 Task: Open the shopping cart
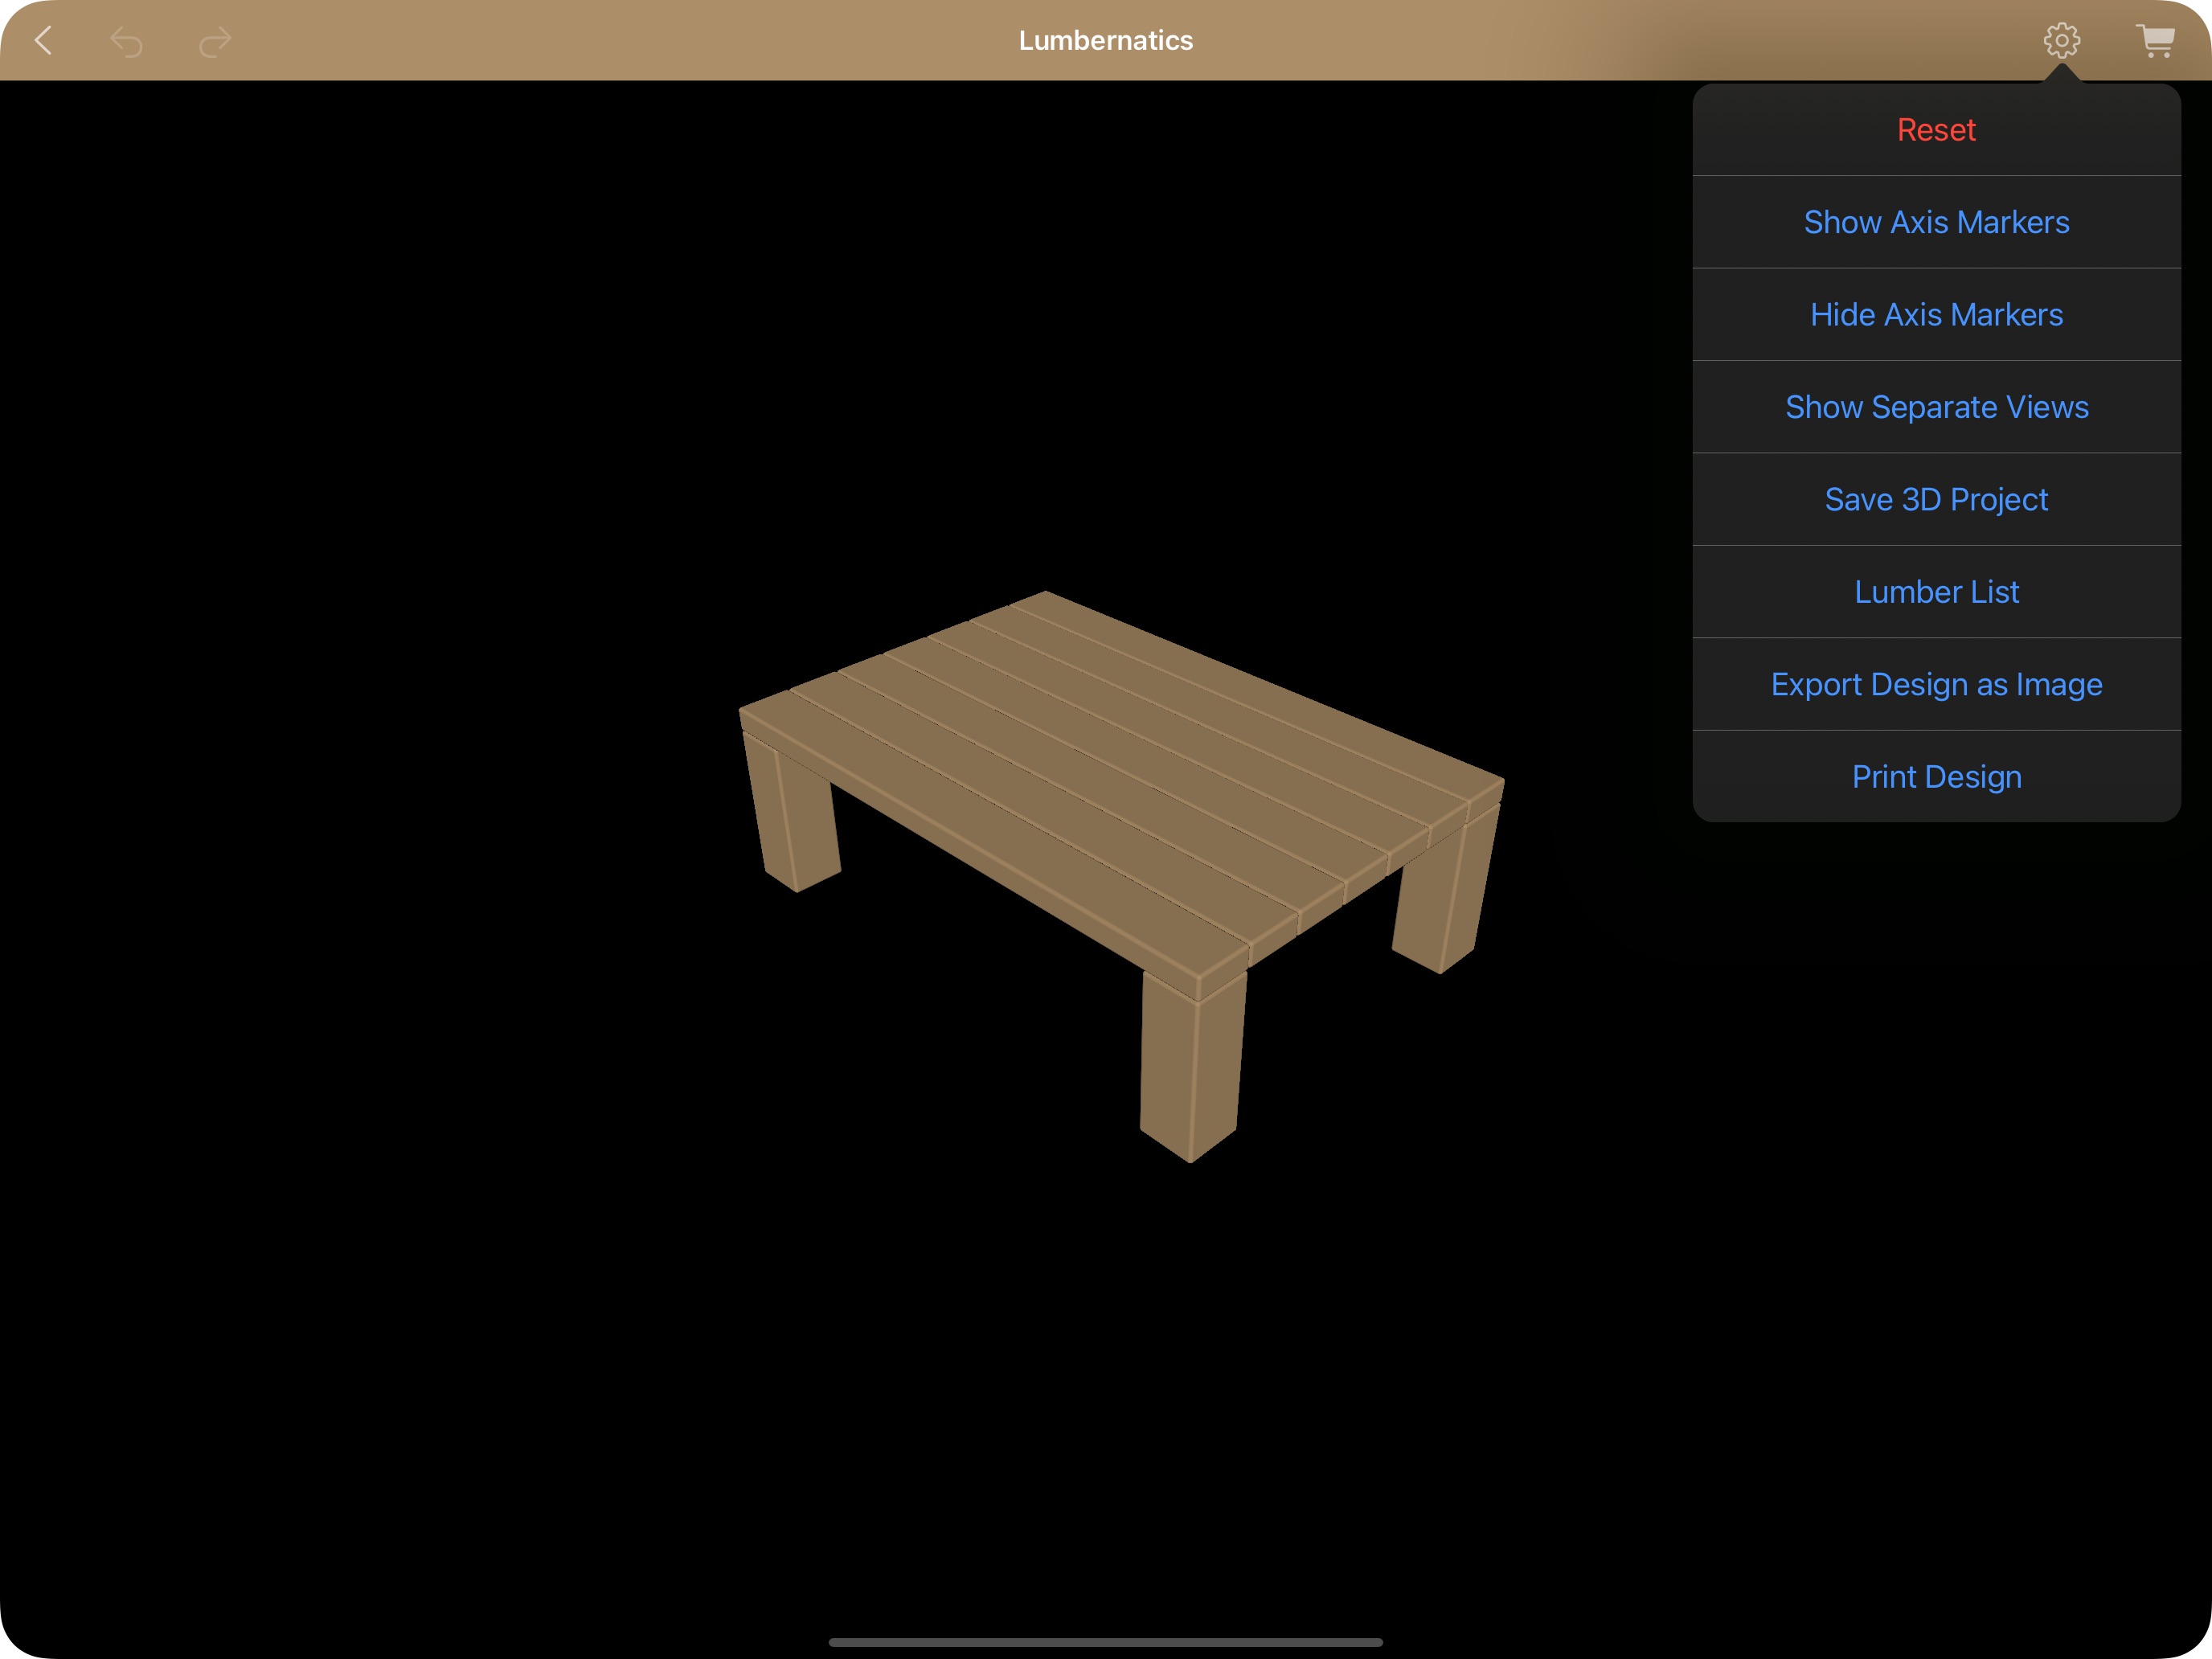point(2156,41)
